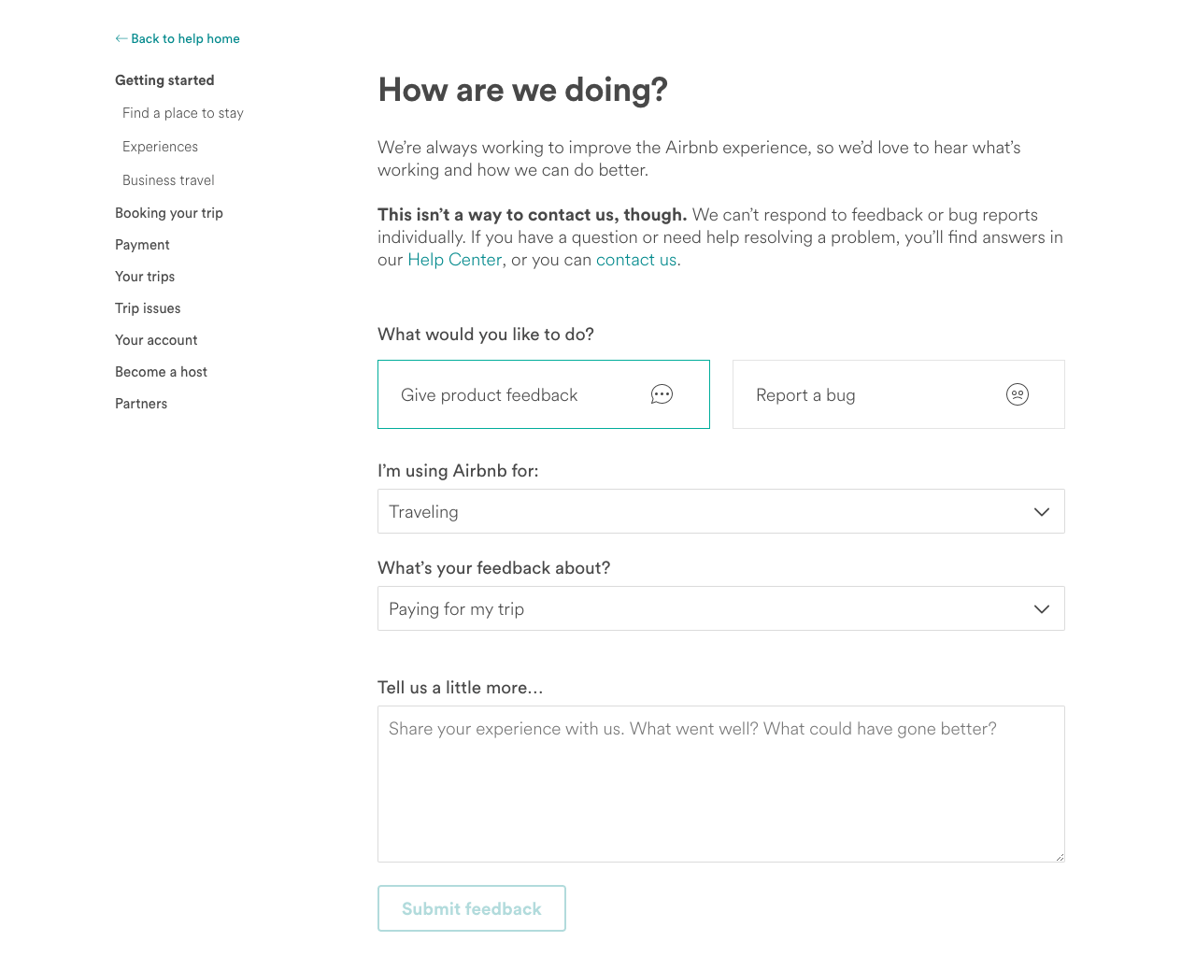Click into the feedback text area

[x=720, y=783]
